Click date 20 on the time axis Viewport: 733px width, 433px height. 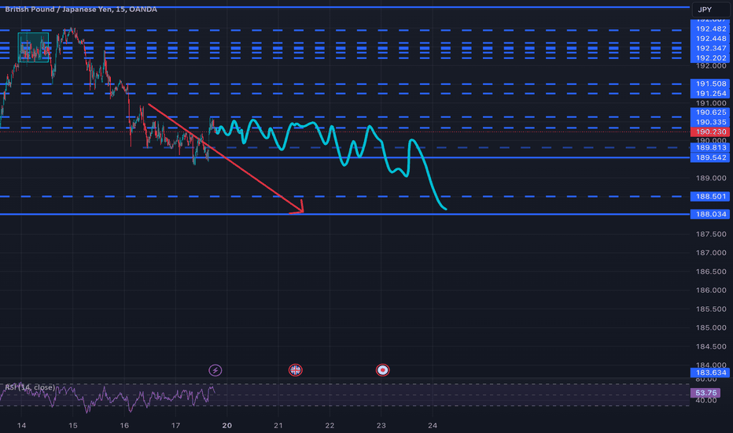click(x=227, y=425)
